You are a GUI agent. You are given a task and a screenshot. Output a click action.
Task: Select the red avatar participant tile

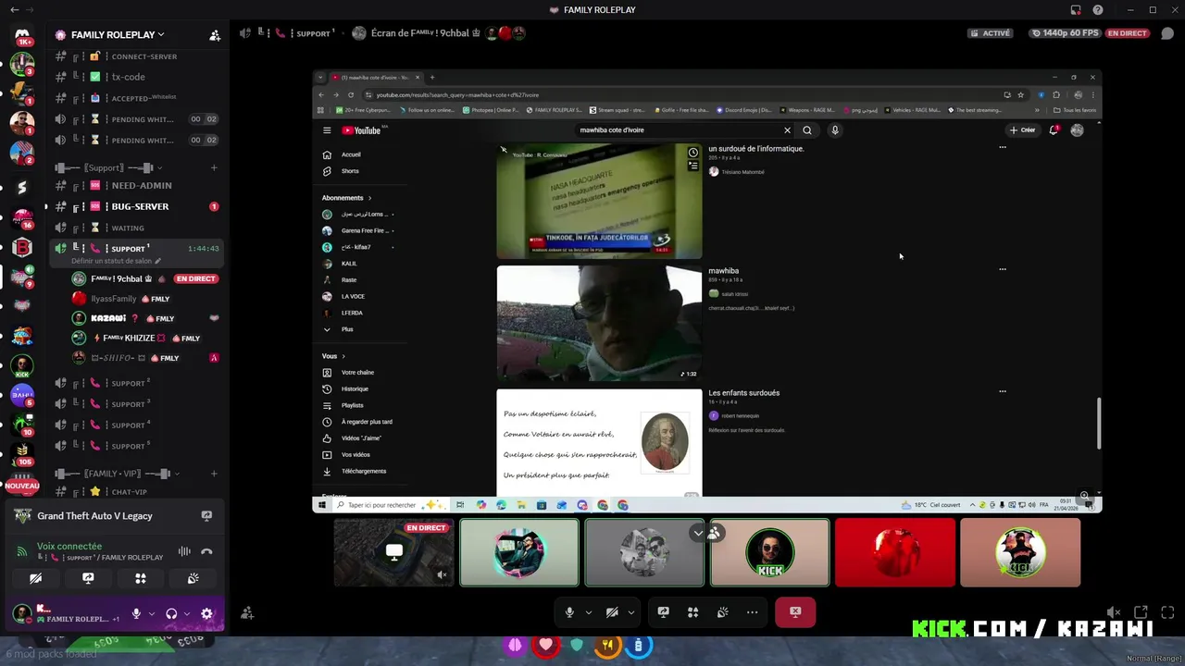click(895, 552)
